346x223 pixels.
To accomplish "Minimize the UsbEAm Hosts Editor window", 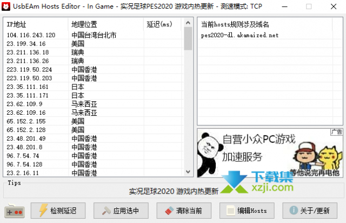I will [285, 6].
